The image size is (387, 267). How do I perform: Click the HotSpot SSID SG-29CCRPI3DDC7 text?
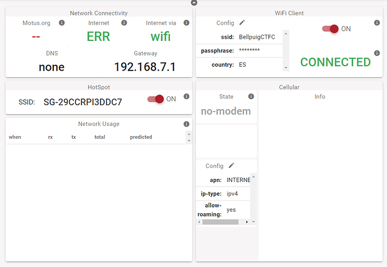coord(82,102)
